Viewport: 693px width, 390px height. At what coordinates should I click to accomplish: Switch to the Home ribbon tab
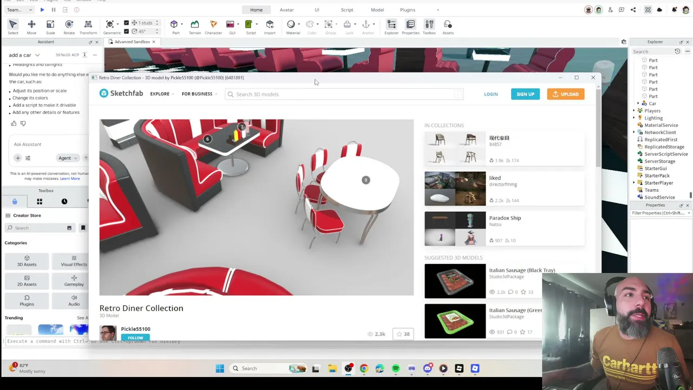click(256, 10)
